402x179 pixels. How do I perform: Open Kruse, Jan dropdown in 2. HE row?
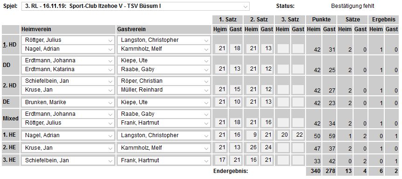pos(68,148)
